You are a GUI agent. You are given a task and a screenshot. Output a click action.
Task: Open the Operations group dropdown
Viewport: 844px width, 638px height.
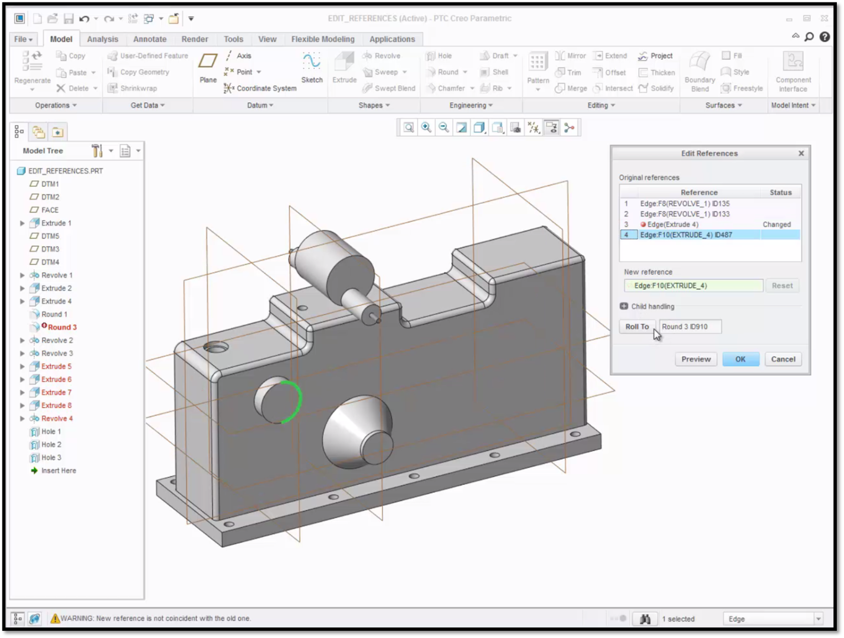[56, 105]
